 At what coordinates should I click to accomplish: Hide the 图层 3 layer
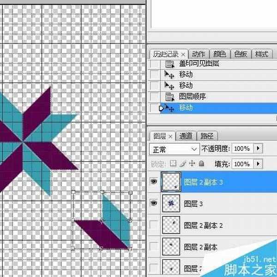[154, 203]
